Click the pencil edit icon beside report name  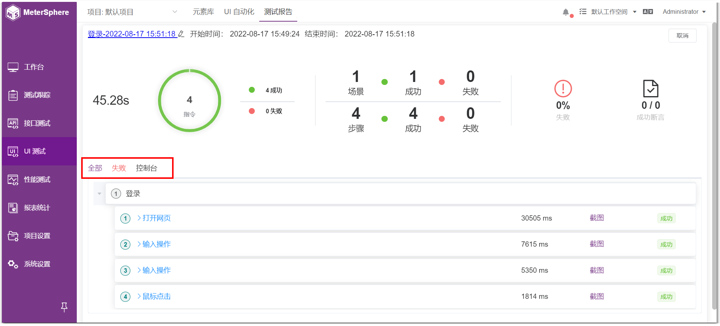[181, 34]
